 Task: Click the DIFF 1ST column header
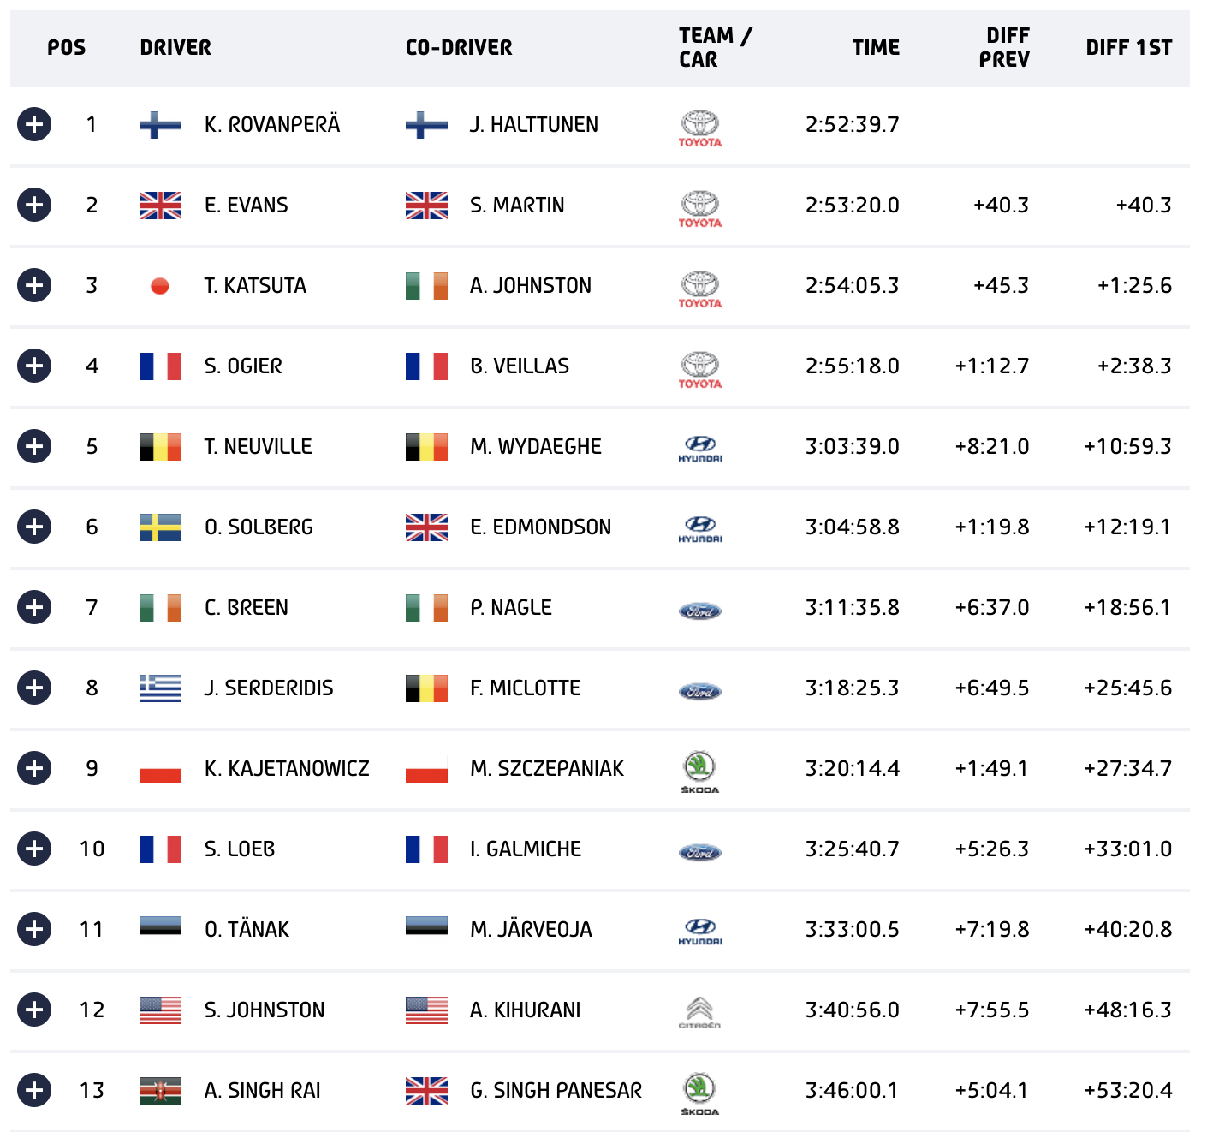[1128, 48]
